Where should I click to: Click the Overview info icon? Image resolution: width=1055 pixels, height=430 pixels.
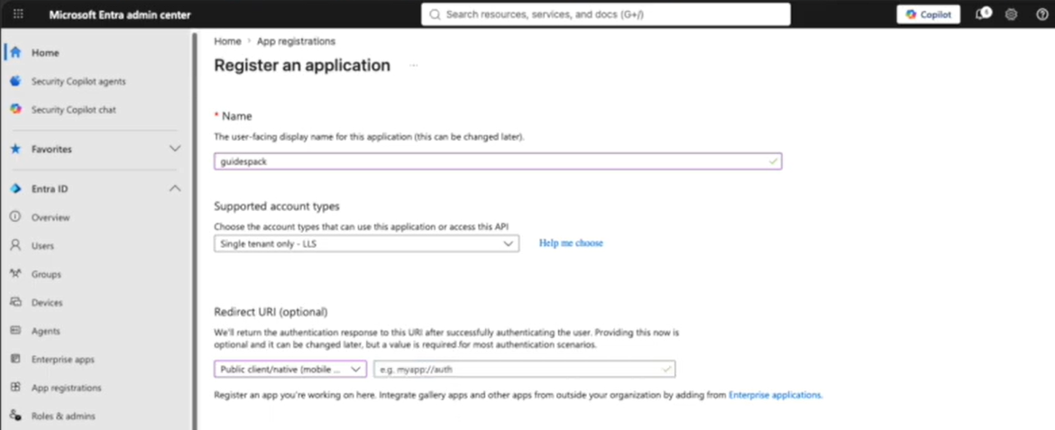[x=15, y=217]
